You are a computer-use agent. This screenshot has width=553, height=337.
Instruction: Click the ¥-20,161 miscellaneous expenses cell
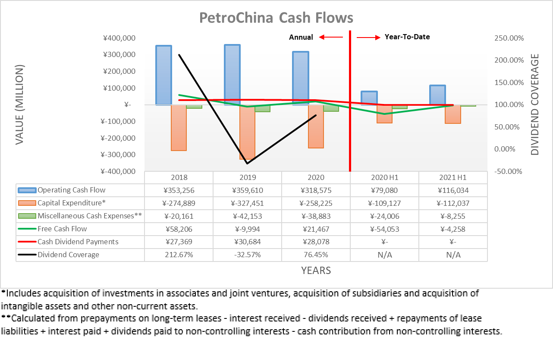179,216
